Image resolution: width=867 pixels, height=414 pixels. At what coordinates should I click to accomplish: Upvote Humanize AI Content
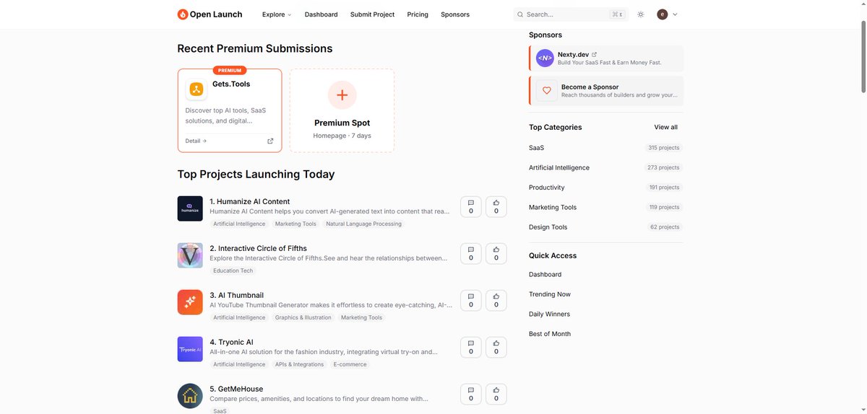pyautogui.click(x=496, y=207)
